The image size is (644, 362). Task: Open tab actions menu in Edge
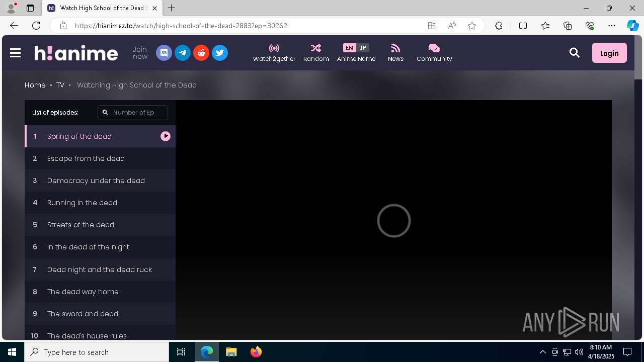click(x=30, y=8)
